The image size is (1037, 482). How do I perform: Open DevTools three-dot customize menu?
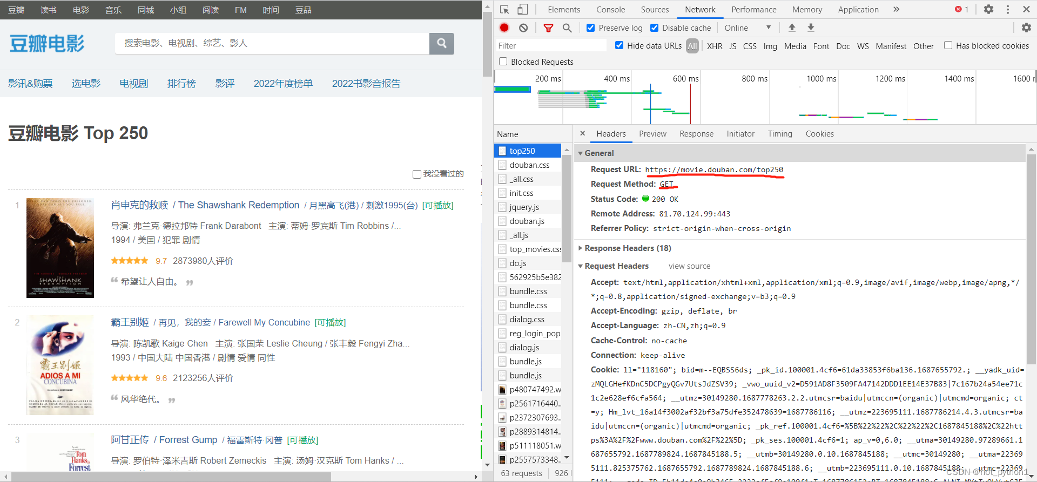tap(1008, 9)
